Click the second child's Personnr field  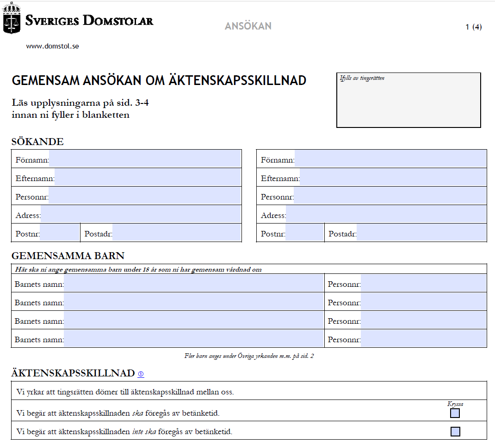click(x=424, y=302)
